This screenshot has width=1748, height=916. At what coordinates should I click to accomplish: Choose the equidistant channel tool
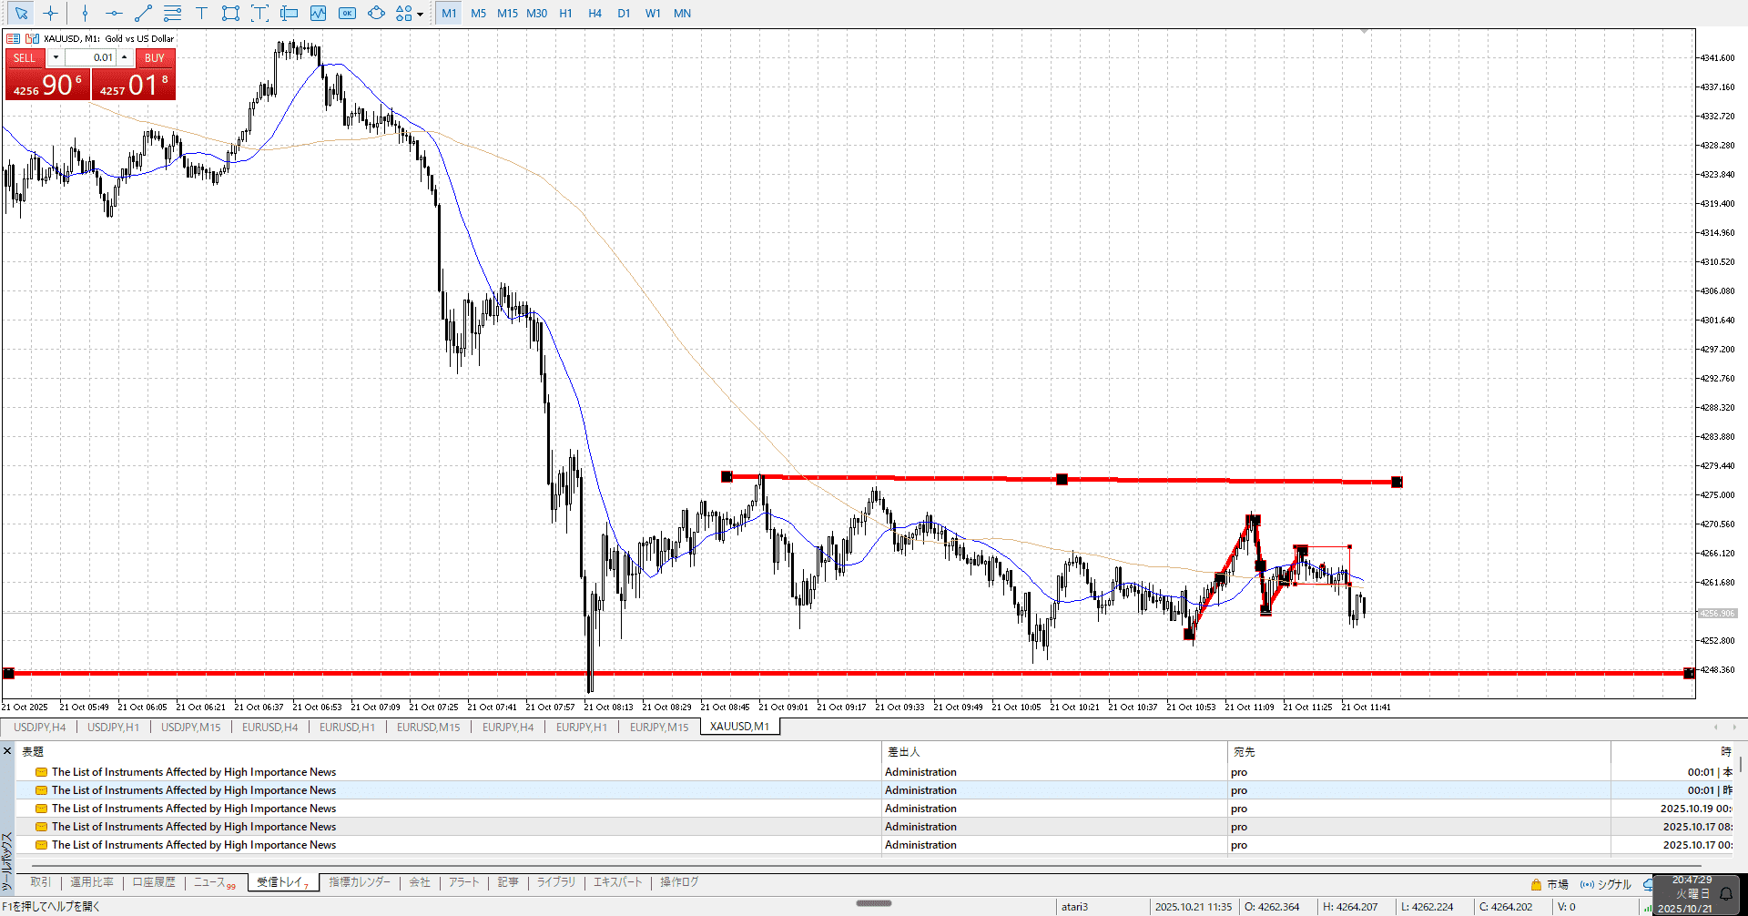tap(172, 13)
